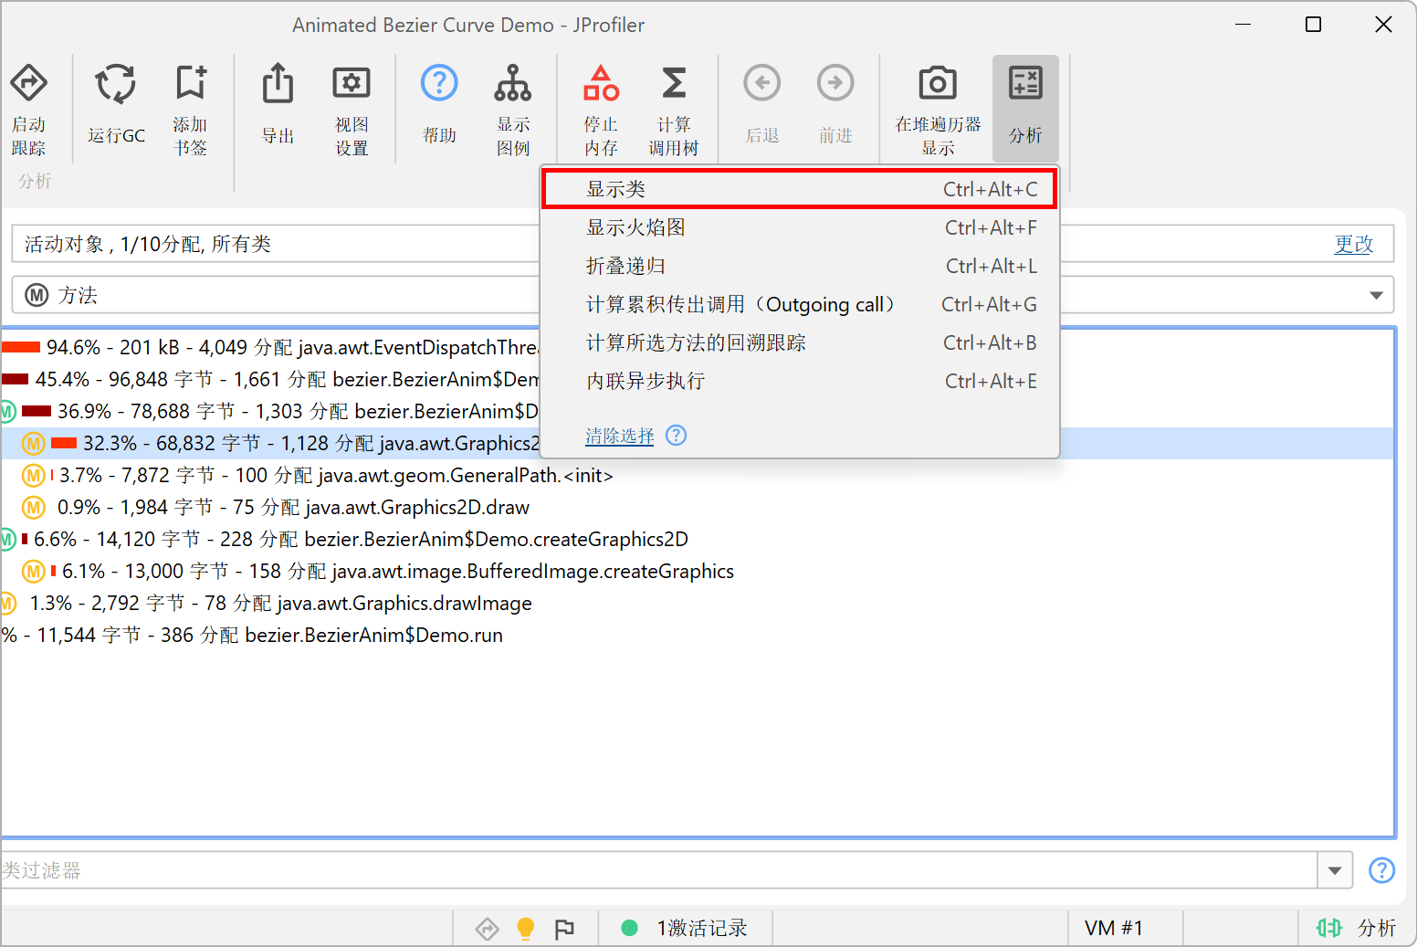Toggle the 分析 toolbar dropdown button

(1025, 109)
